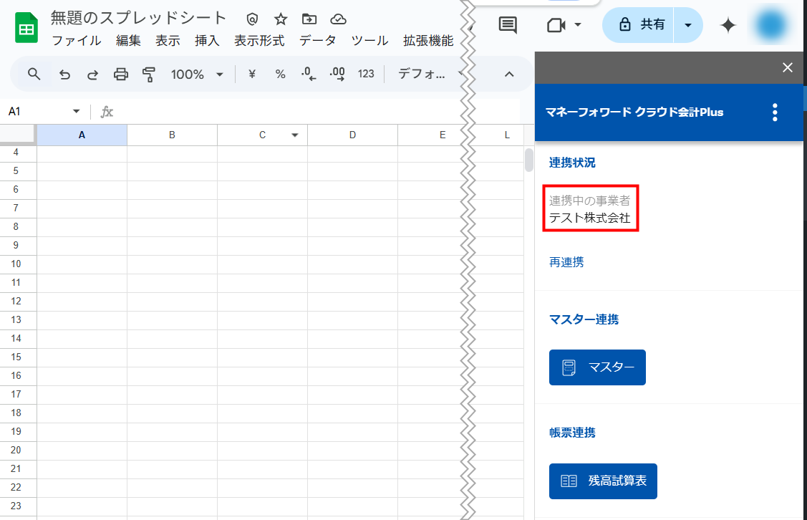
Task: Open the share options dropdown arrow
Action: point(688,25)
